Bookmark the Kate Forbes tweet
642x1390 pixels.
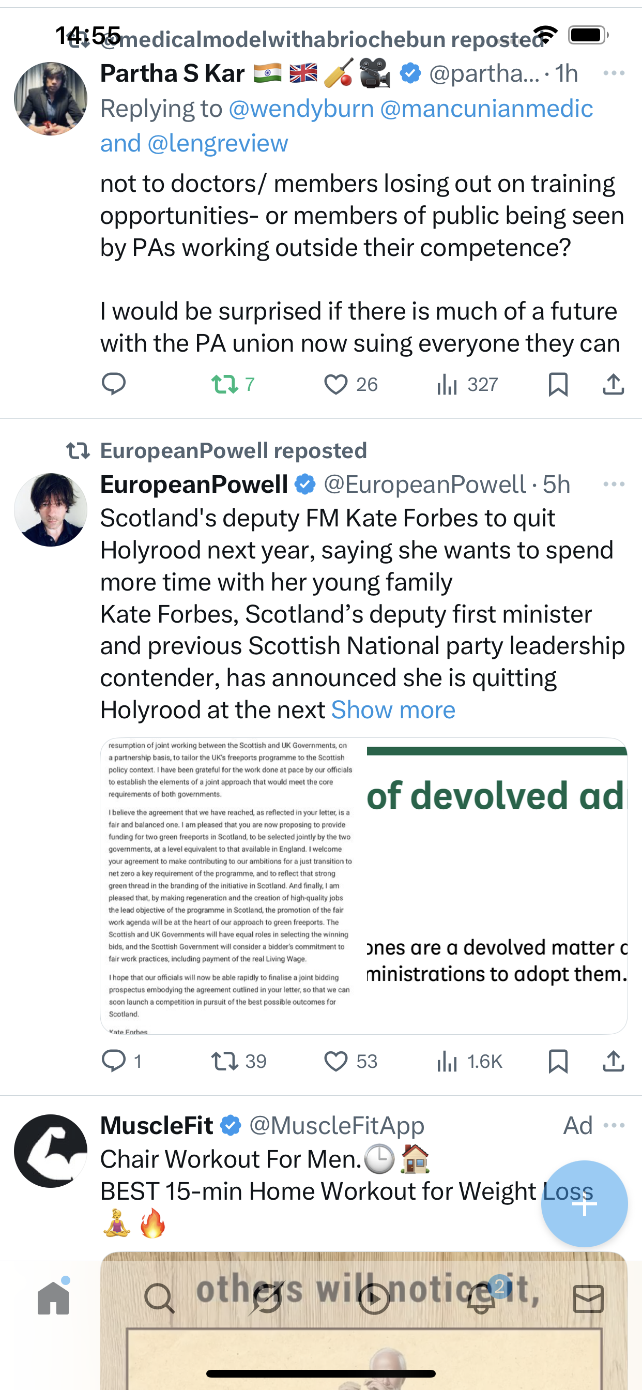click(558, 1061)
